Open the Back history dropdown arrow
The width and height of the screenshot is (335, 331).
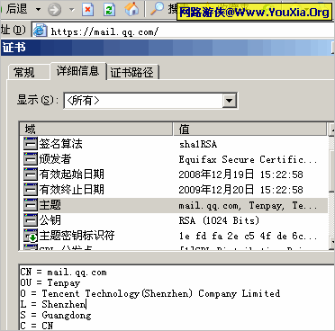pyautogui.click(x=38, y=9)
